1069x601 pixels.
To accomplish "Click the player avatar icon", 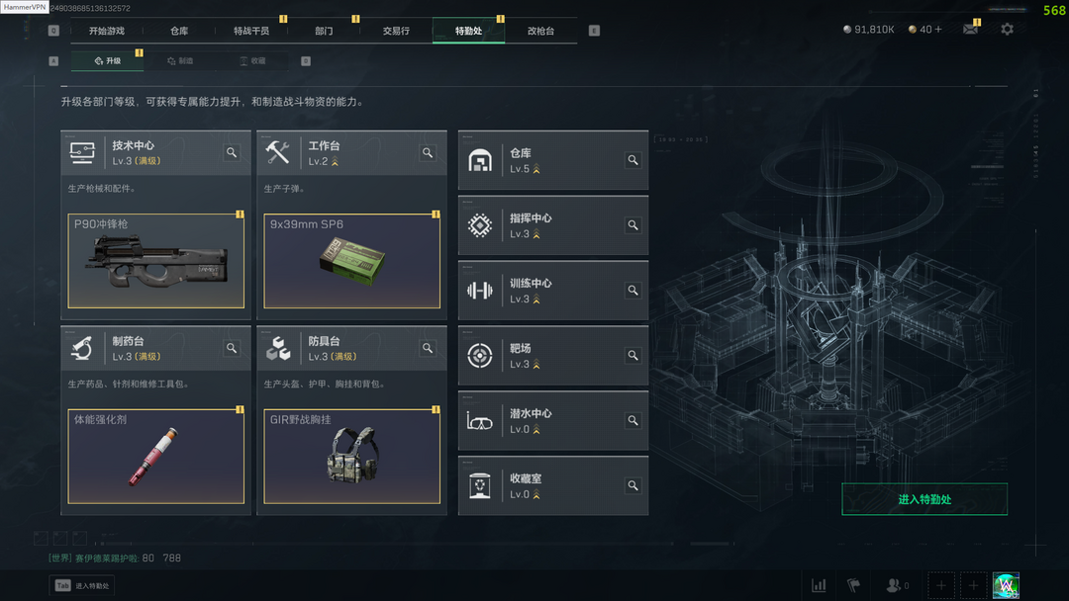I will tap(1006, 585).
